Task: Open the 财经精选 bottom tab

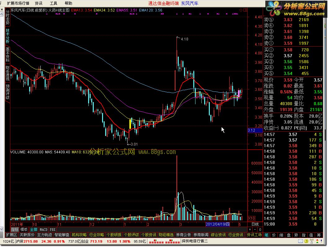Action: [166, 235]
